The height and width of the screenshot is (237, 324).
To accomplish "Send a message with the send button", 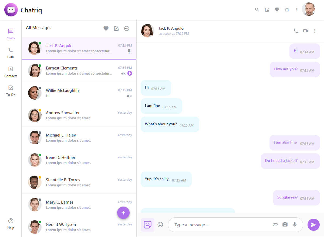I will coord(313,225).
